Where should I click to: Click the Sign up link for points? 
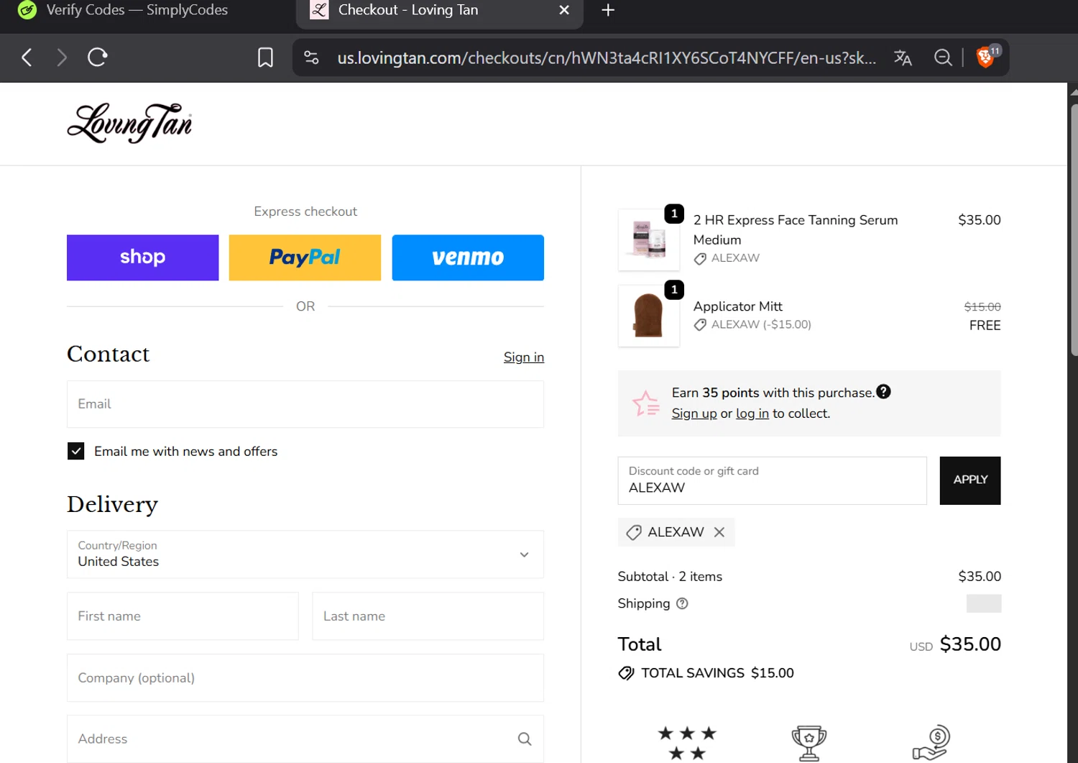(694, 414)
